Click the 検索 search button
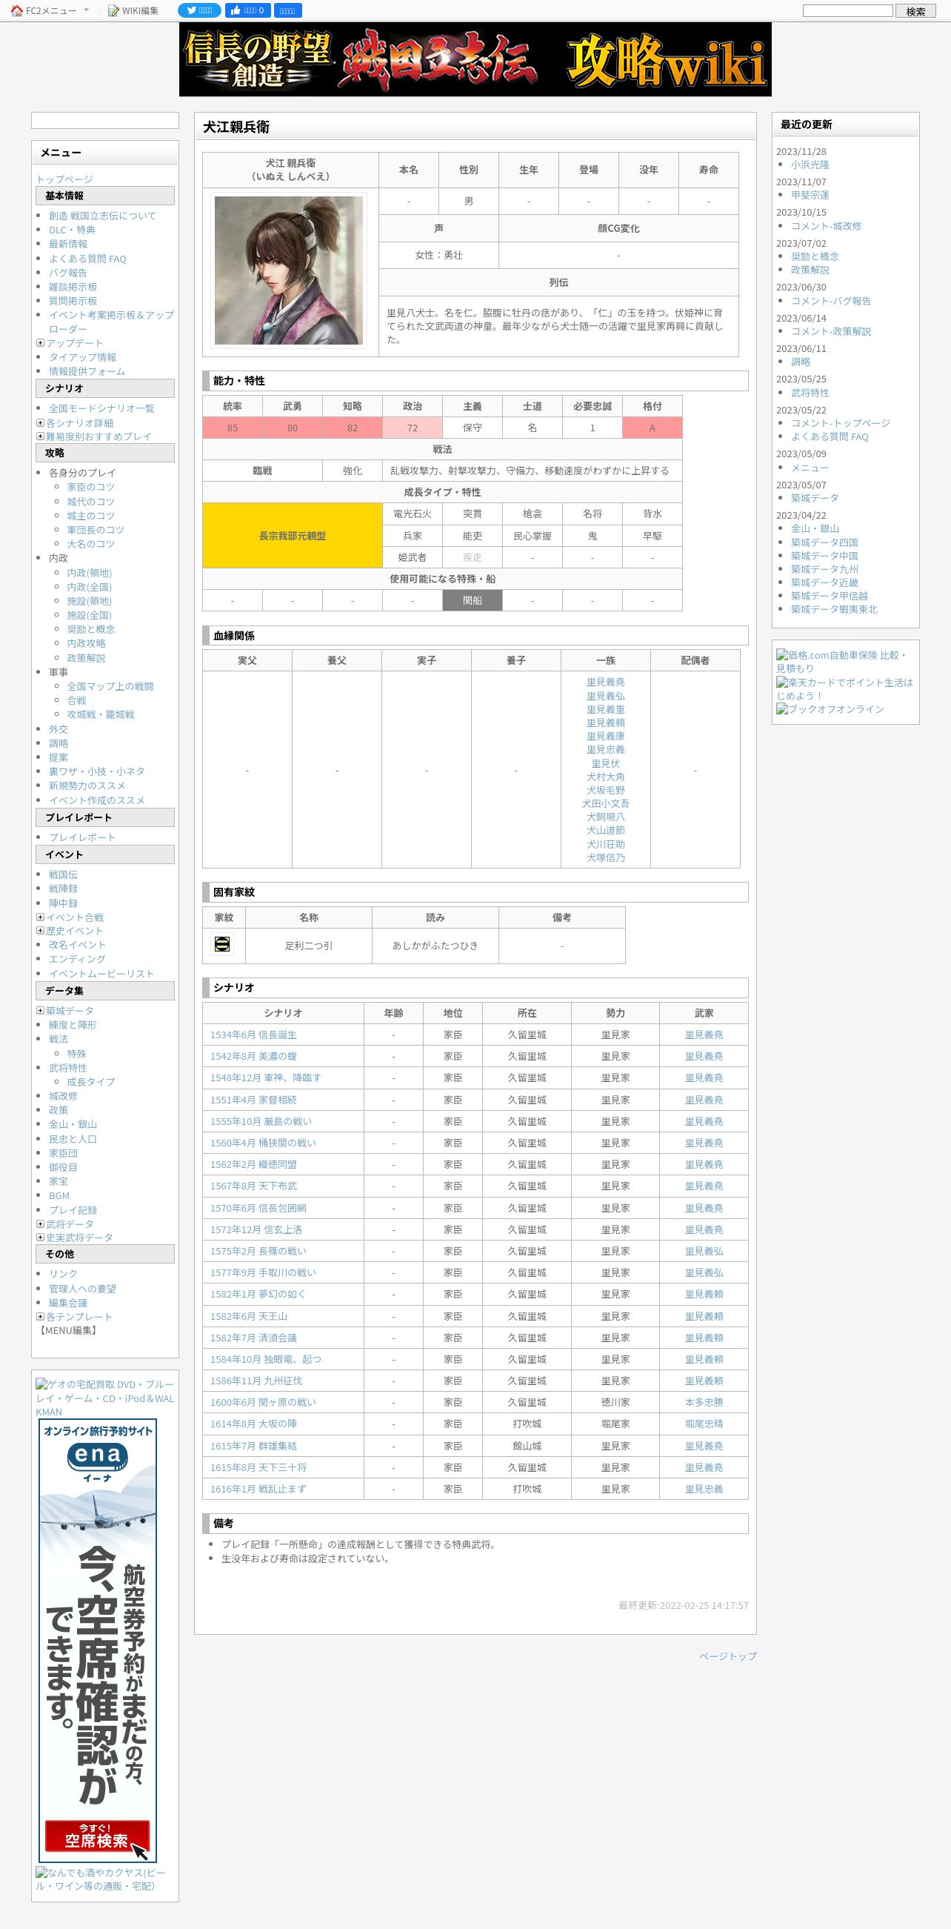Image resolution: width=951 pixels, height=1929 pixels. [915, 10]
